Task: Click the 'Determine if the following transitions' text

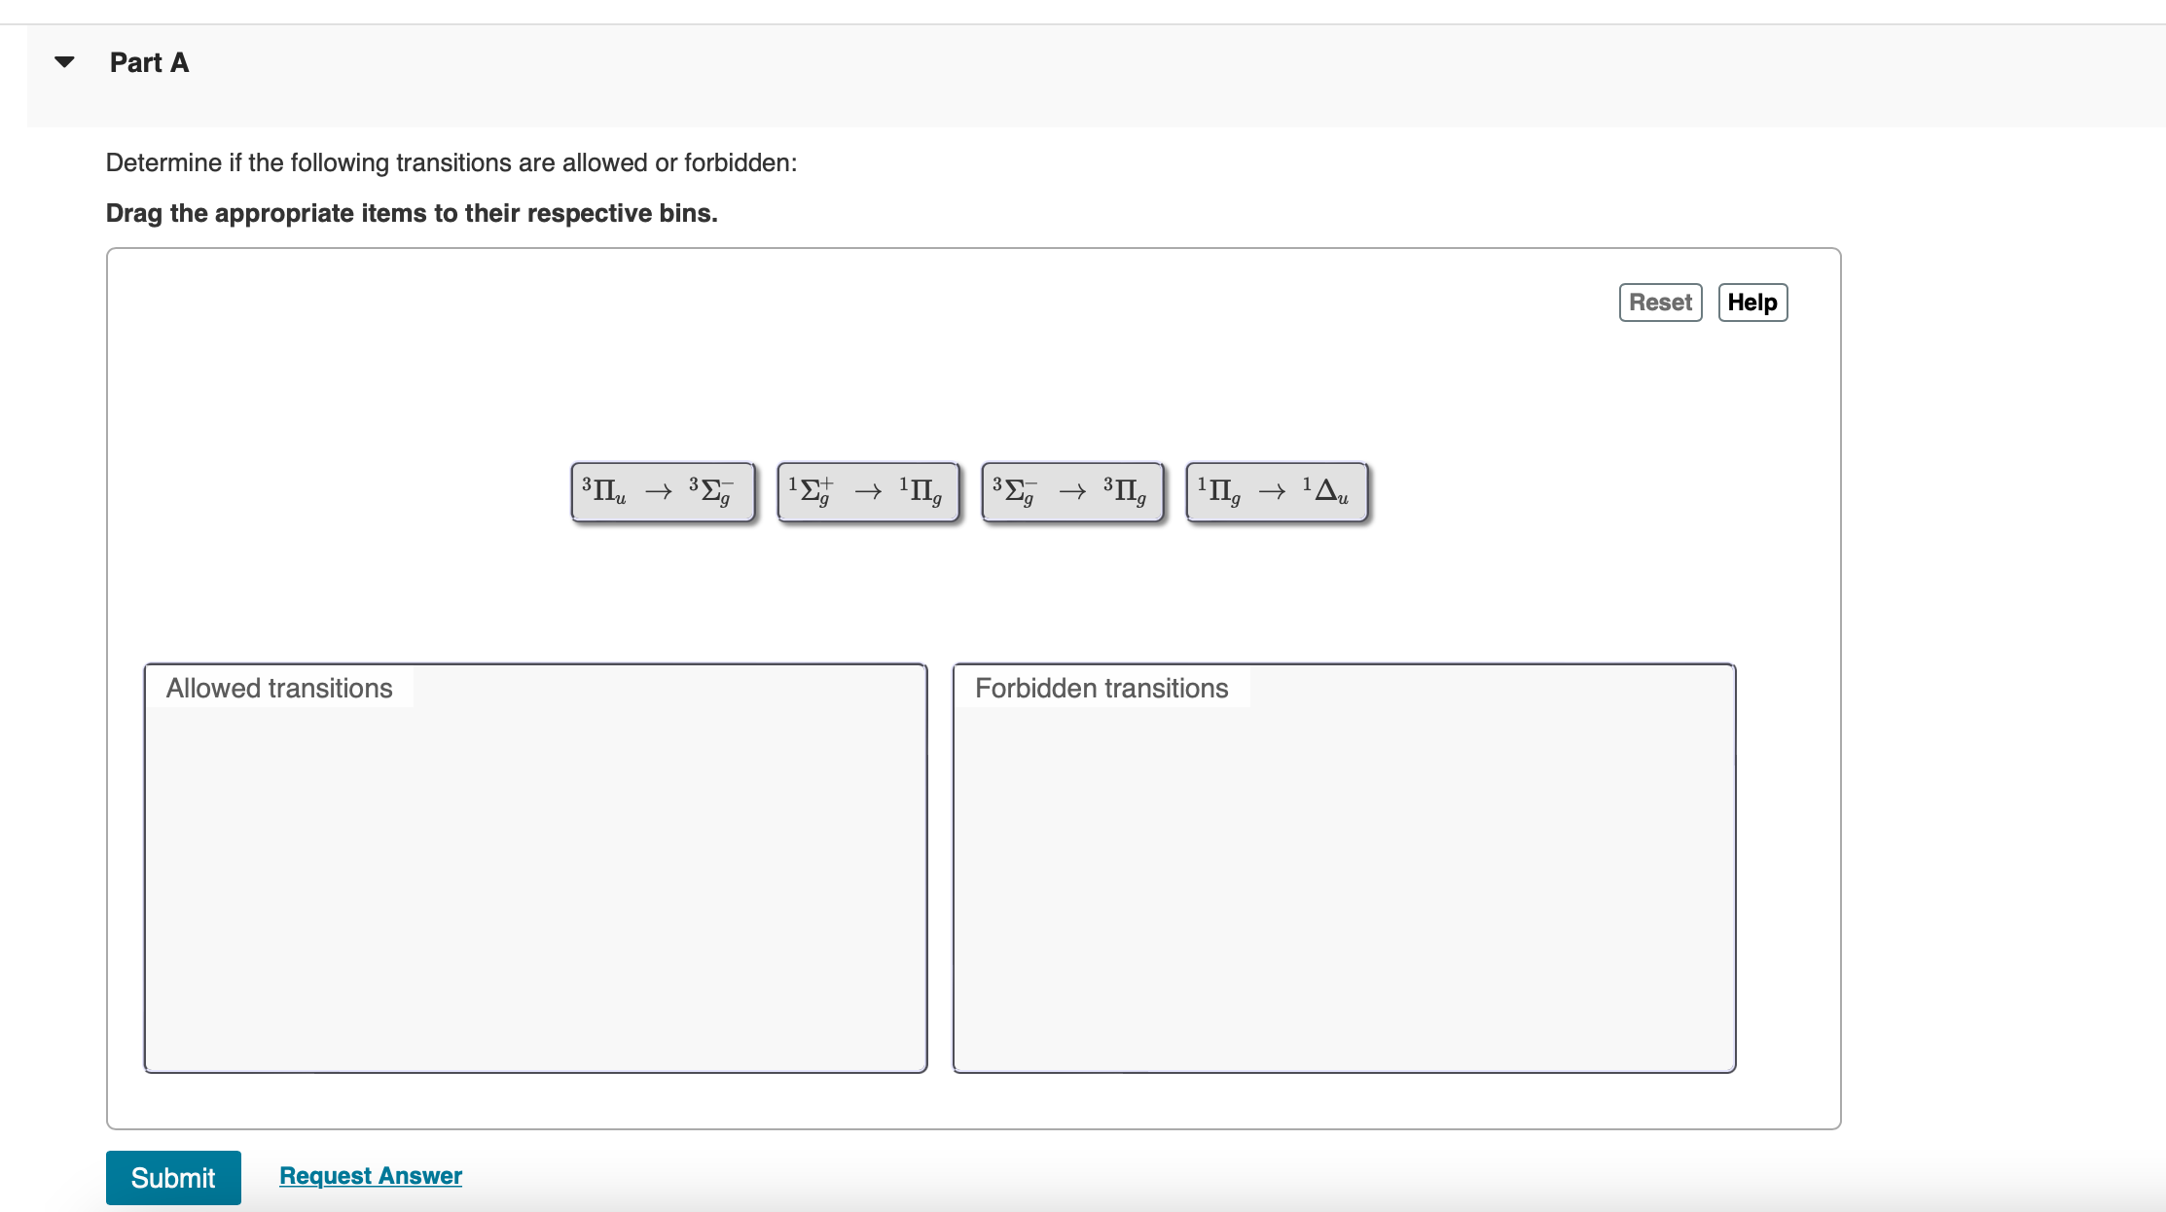Action: [x=451, y=162]
